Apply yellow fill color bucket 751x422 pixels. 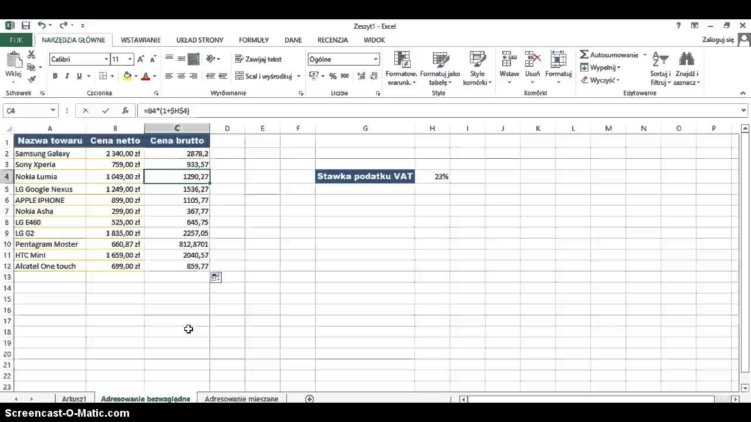(127, 76)
